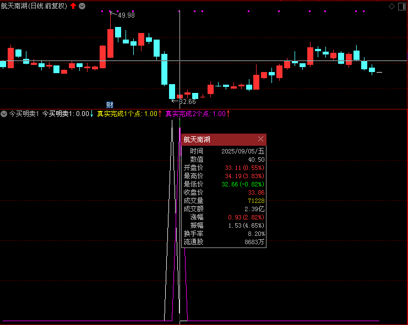Image resolution: width=408 pixels, height=325 pixels.
Task: Click the red up-arrow icon beside the stock title
Action: [x=73, y=5]
